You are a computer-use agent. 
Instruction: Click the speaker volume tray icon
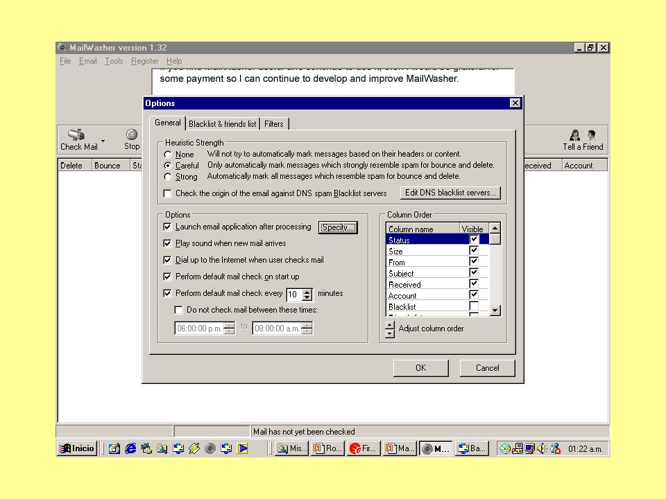(x=542, y=448)
